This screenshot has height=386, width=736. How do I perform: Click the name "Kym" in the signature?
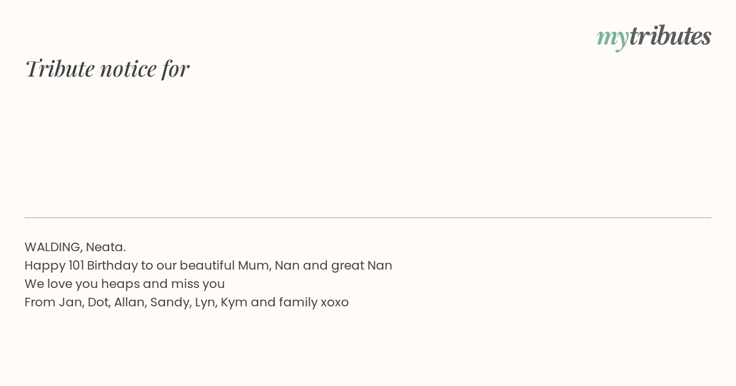(234, 302)
